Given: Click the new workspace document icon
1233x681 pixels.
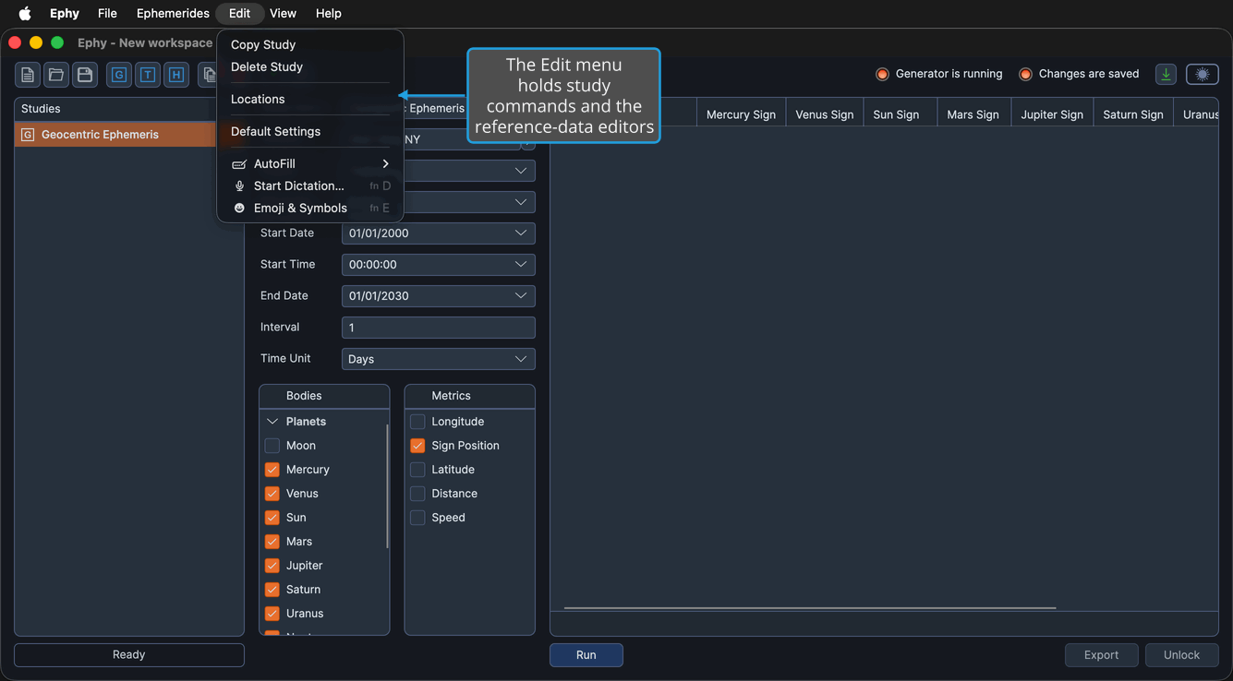Looking at the screenshot, I should point(28,75).
